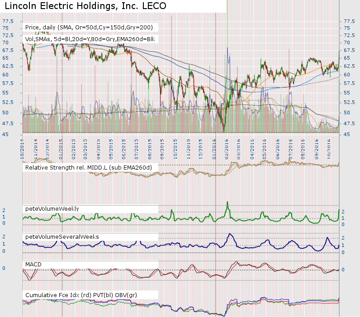
Task: Click 77.5 on the left price axis
Action: coord(8,21)
